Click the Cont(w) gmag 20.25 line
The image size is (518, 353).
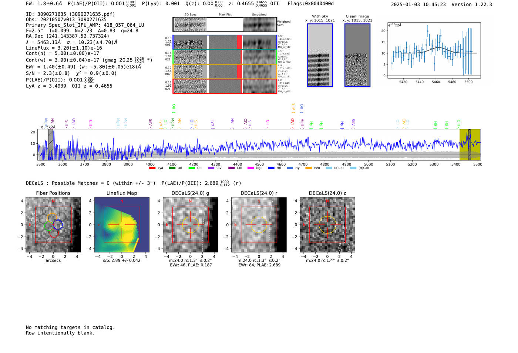[89, 60]
